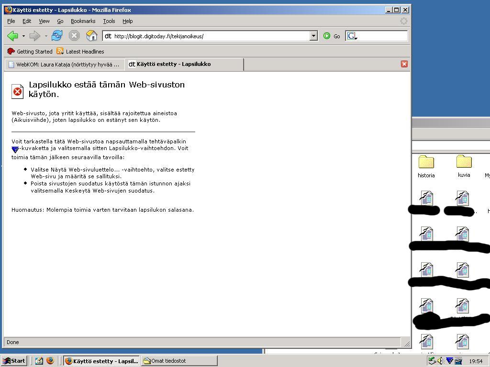Open the Back button history dropdown
Screen dimensions: 490x367
tap(23, 36)
